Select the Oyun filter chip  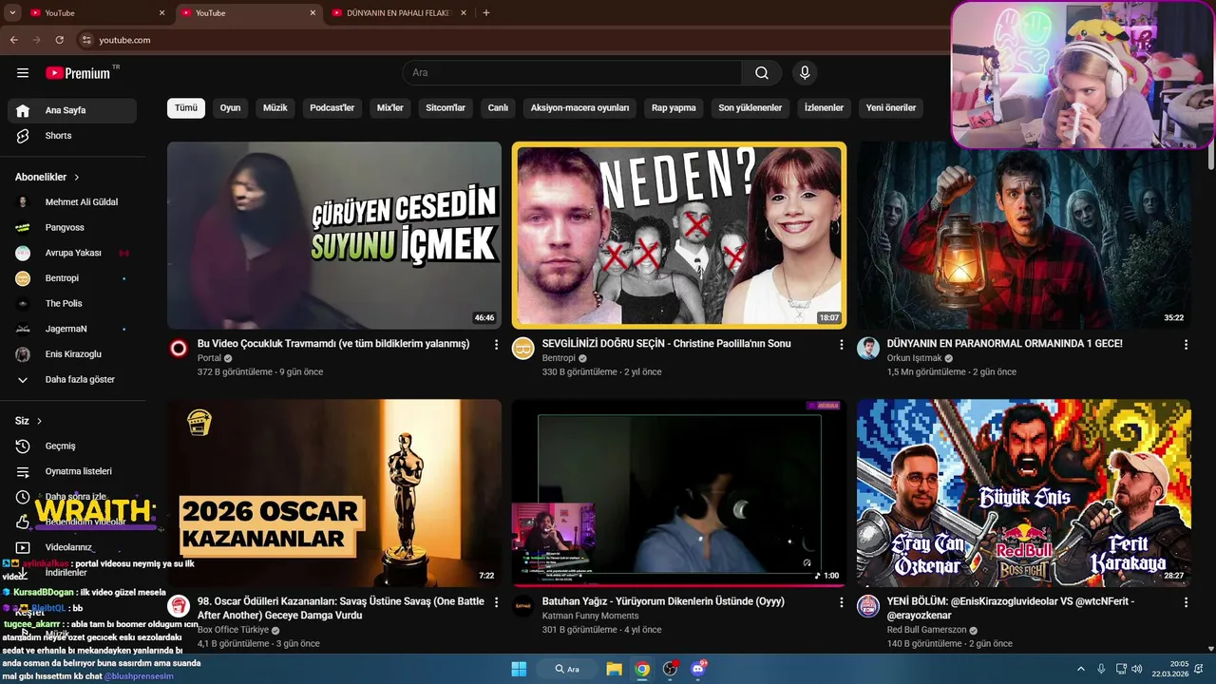(x=230, y=108)
